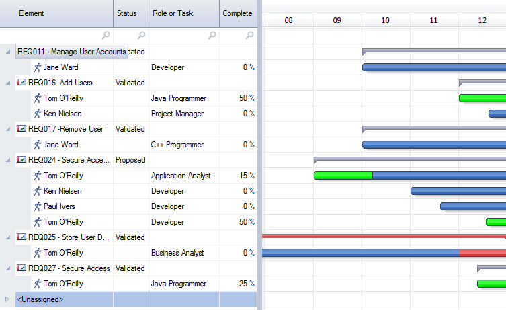The width and height of the screenshot is (506, 310).
Task: Collapse the REQ024 - Secure Access group
Action: point(7,160)
